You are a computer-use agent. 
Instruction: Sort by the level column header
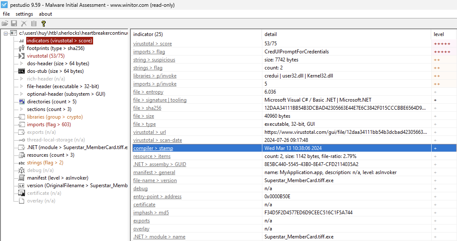[x=439, y=34]
